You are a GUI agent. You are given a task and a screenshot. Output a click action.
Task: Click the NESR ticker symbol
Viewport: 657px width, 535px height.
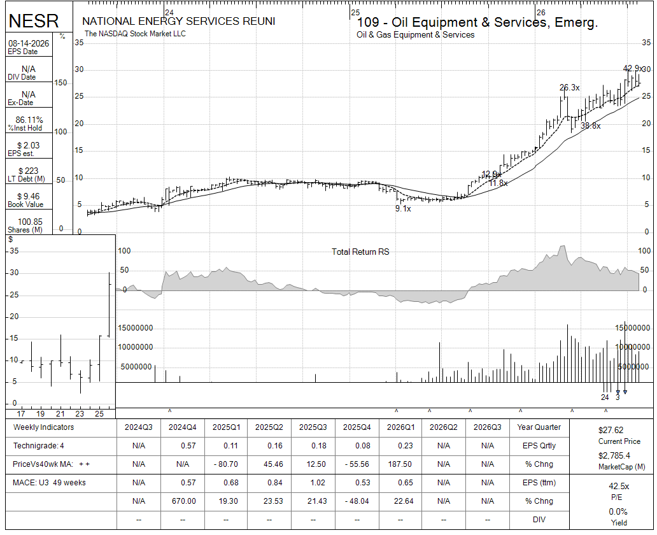pos(34,21)
